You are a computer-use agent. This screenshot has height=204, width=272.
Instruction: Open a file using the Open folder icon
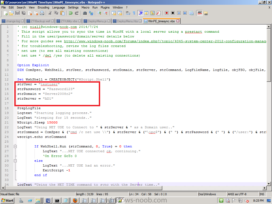[x=11, y=13]
